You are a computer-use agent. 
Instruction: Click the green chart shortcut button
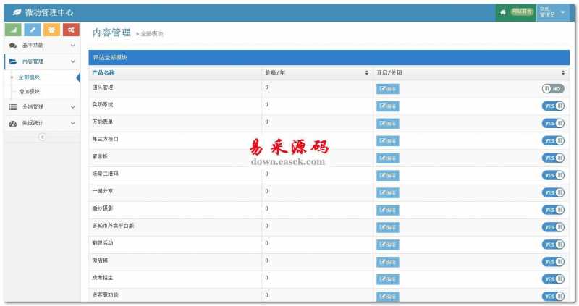tap(13, 30)
